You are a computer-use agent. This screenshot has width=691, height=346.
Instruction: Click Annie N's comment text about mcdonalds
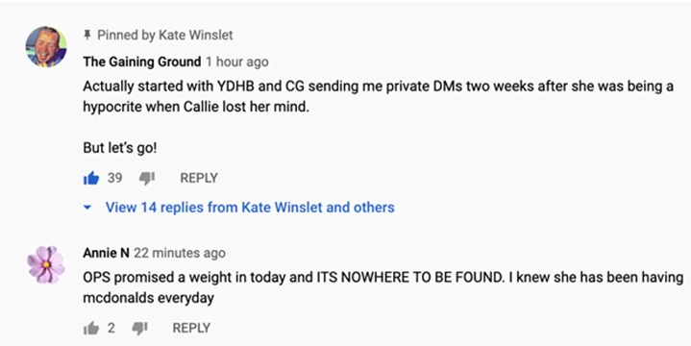tap(383, 287)
